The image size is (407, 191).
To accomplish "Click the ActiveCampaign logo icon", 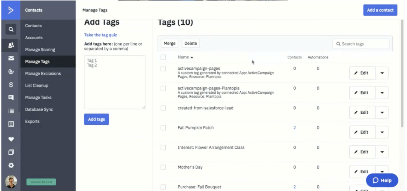I will (x=11, y=10).
